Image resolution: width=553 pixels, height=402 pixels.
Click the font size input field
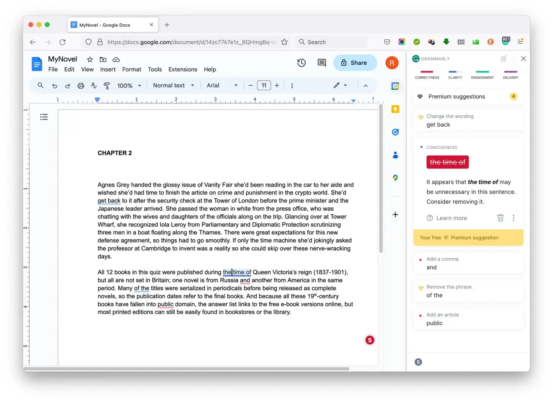pyautogui.click(x=264, y=86)
